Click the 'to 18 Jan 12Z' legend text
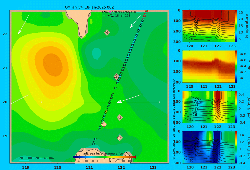 [x=121, y=16]
